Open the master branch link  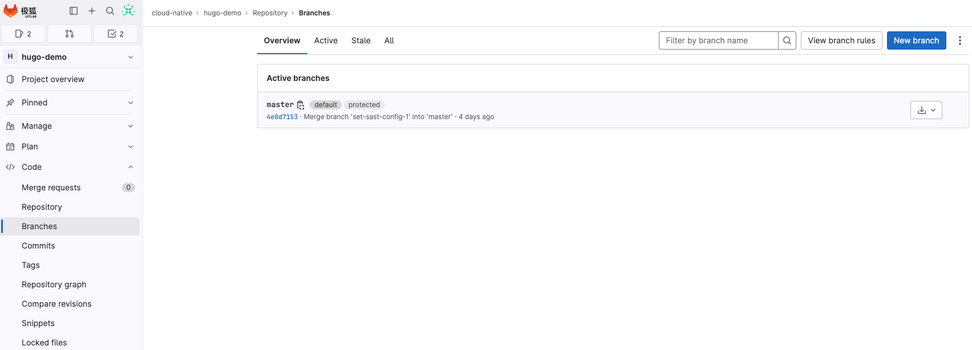click(280, 105)
